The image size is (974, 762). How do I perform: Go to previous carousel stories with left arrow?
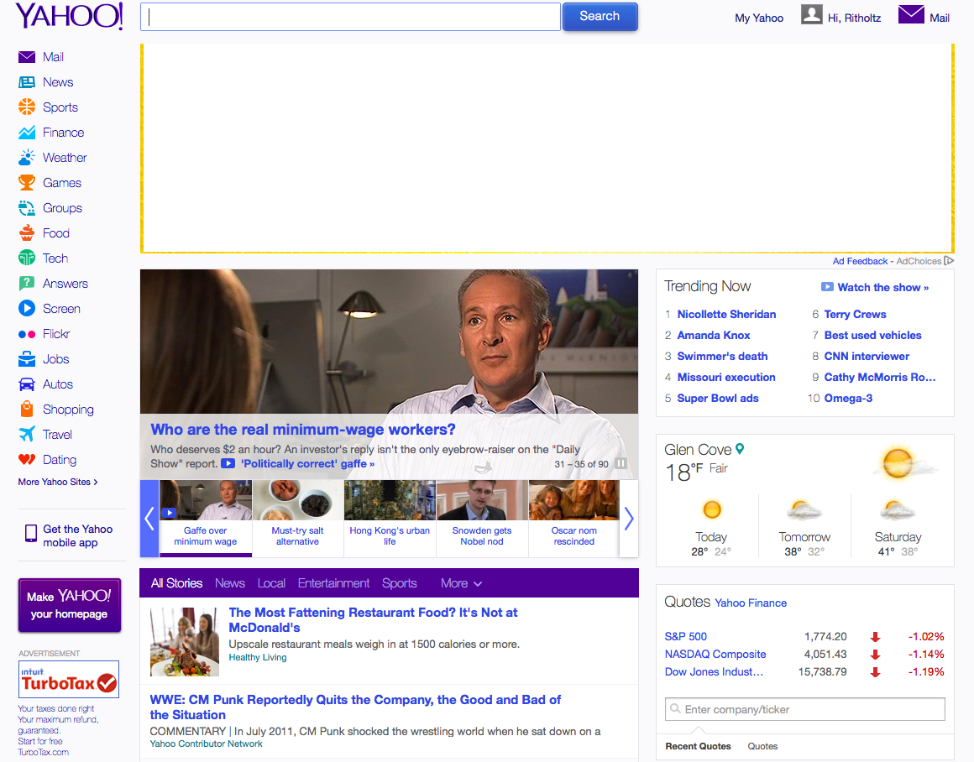pyautogui.click(x=149, y=519)
